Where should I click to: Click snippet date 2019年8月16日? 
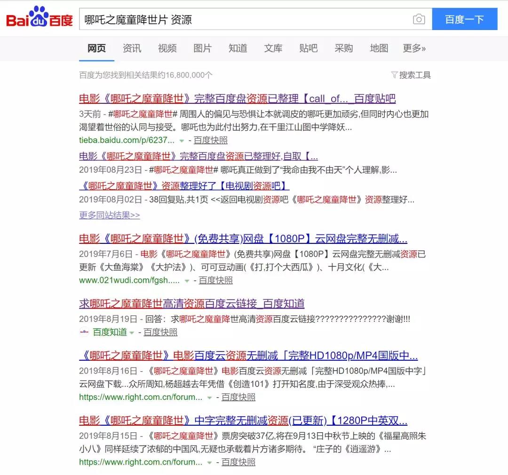click(108, 371)
